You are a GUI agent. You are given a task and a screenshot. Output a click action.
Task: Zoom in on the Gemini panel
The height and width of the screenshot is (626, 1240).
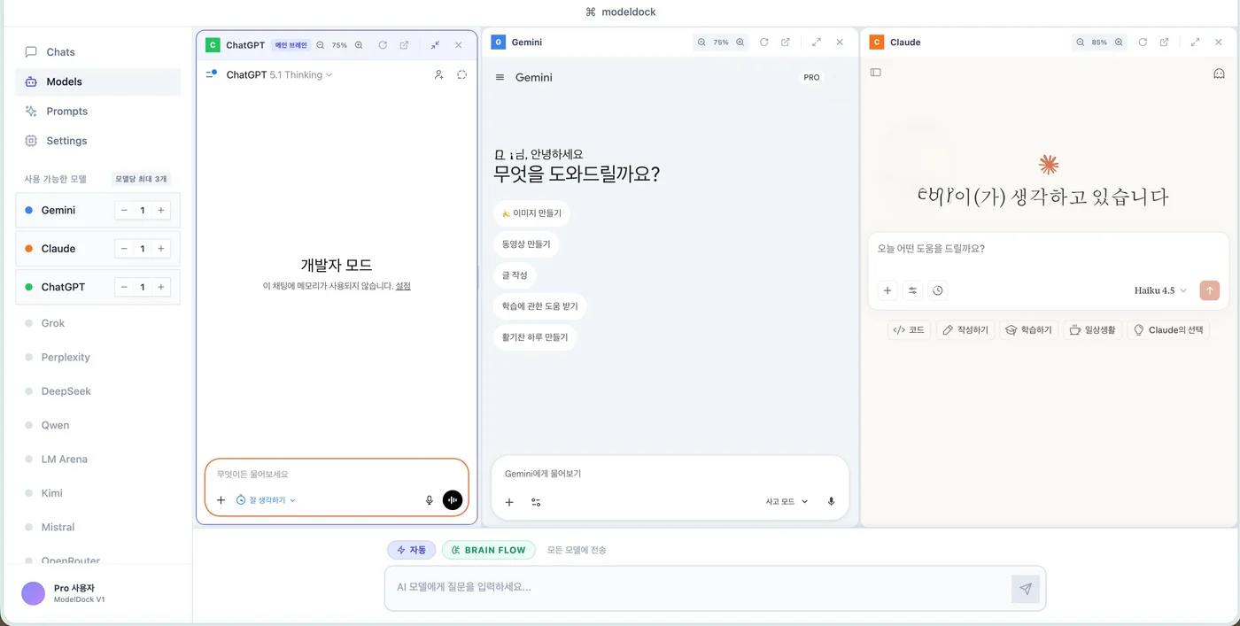[x=740, y=43]
